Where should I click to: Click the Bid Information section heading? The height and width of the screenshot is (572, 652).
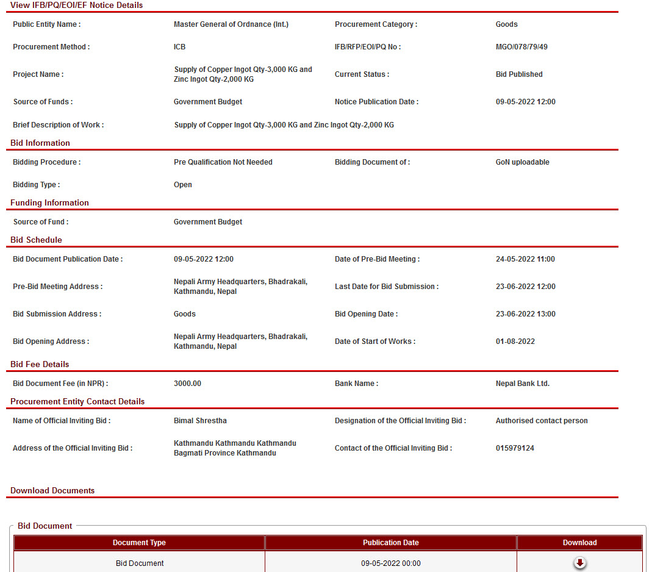(x=40, y=143)
